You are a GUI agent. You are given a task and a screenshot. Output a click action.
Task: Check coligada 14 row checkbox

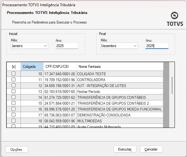pyautogui.click(x=13, y=97)
